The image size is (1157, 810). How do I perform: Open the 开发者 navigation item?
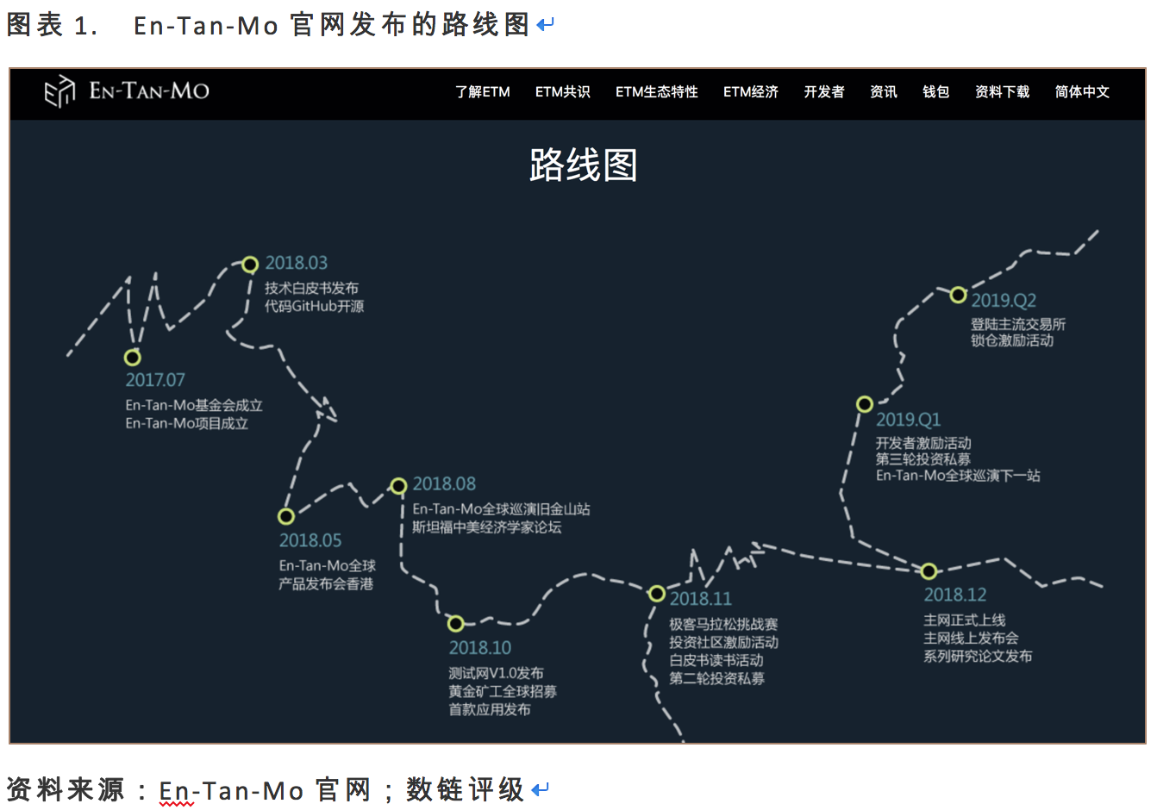824,92
